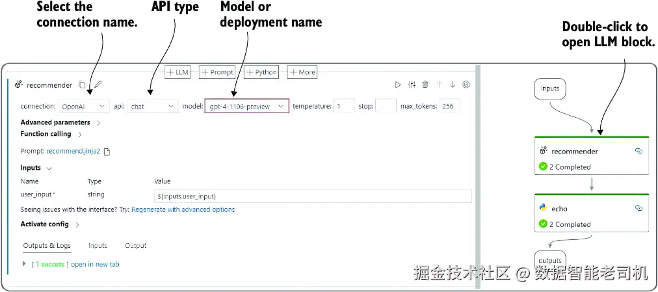Click the user_input value field
The image size is (658, 292).
click(x=313, y=196)
